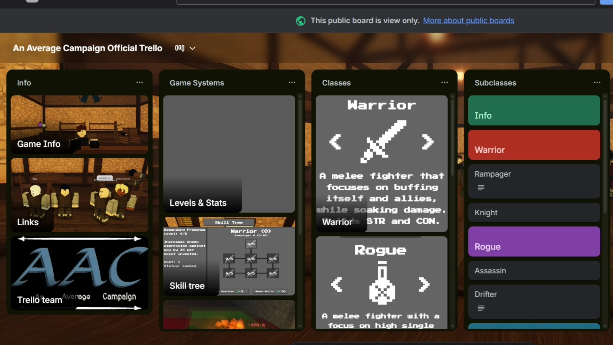Viewport: 613px width, 345px height.
Task: Click the board title An Average Campaign Official Trello
Action: point(87,48)
